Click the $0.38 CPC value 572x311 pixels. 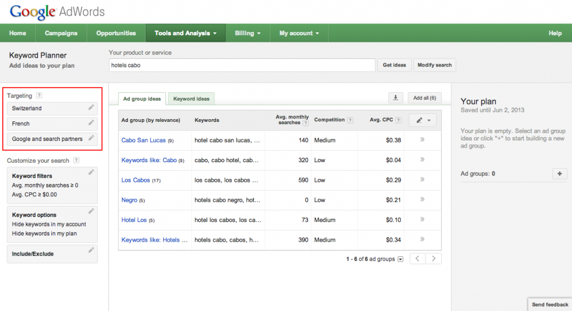[393, 140]
